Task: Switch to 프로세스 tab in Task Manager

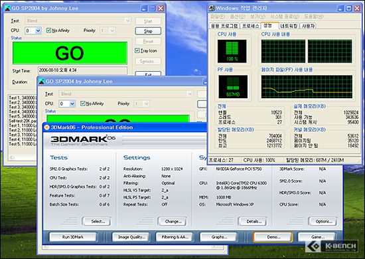Action: click(x=250, y=26)
